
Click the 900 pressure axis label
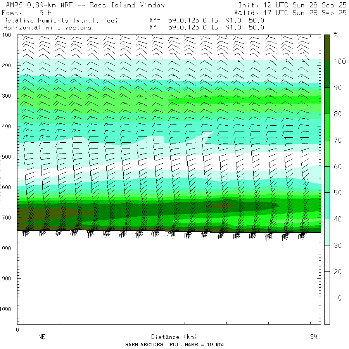[7, 278]
